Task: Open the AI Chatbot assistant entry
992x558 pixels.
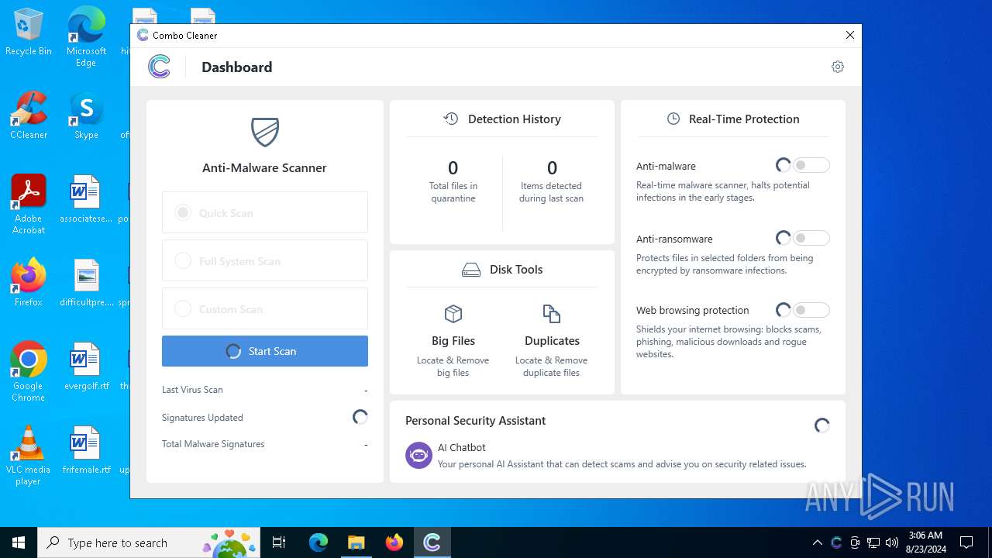Action: [x=606, y=456]
